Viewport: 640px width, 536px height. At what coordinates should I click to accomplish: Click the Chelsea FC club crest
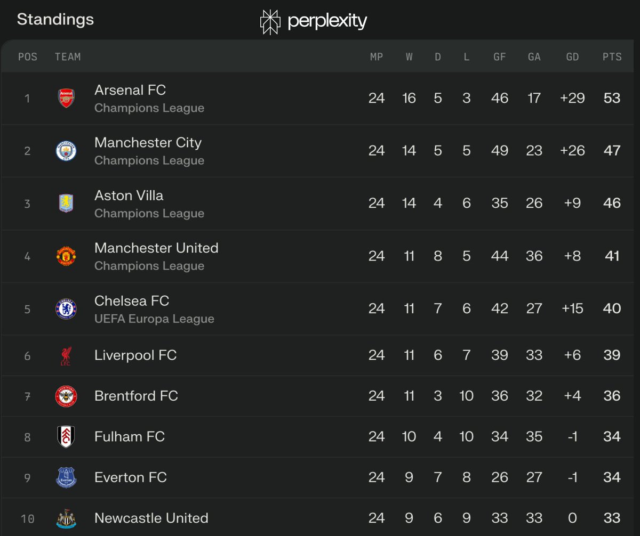66,309
